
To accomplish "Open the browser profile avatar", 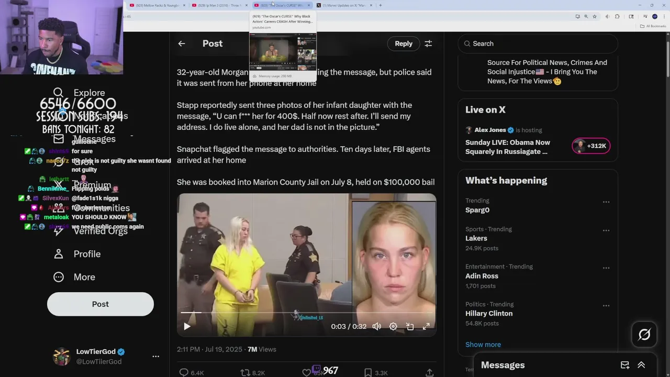I will (x=655, y=16).
